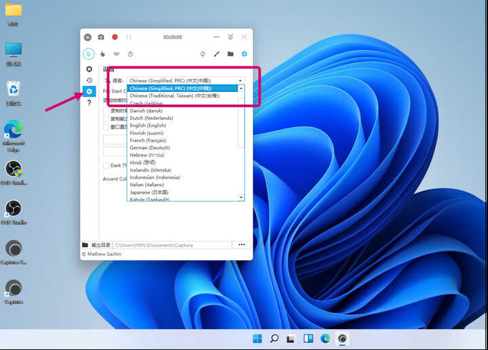488x350 pixels.
Task: Minimize the Captura window
Action: [217, 37]
